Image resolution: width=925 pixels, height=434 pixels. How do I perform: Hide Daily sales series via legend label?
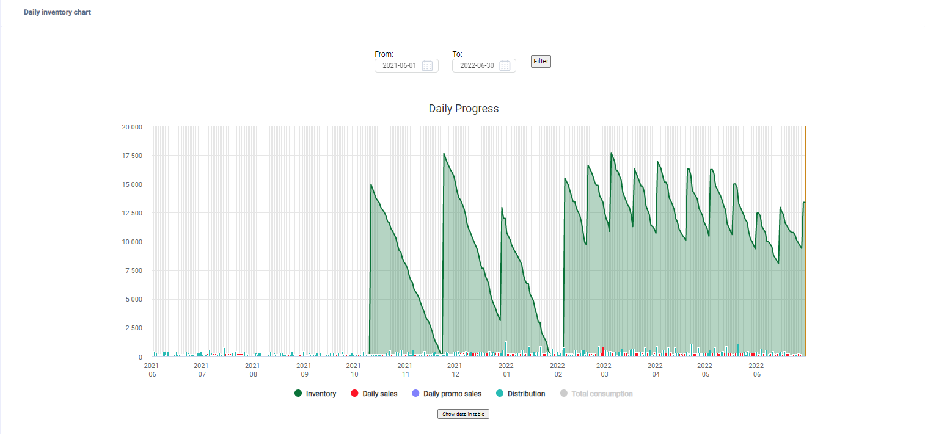pos(379,394)
